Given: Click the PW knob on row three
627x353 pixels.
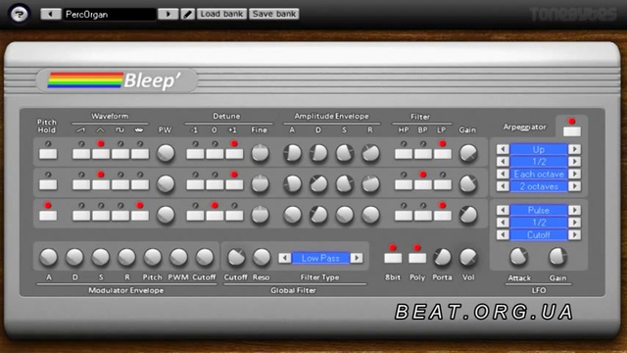Looking at the screenshot, I should 166,215.
